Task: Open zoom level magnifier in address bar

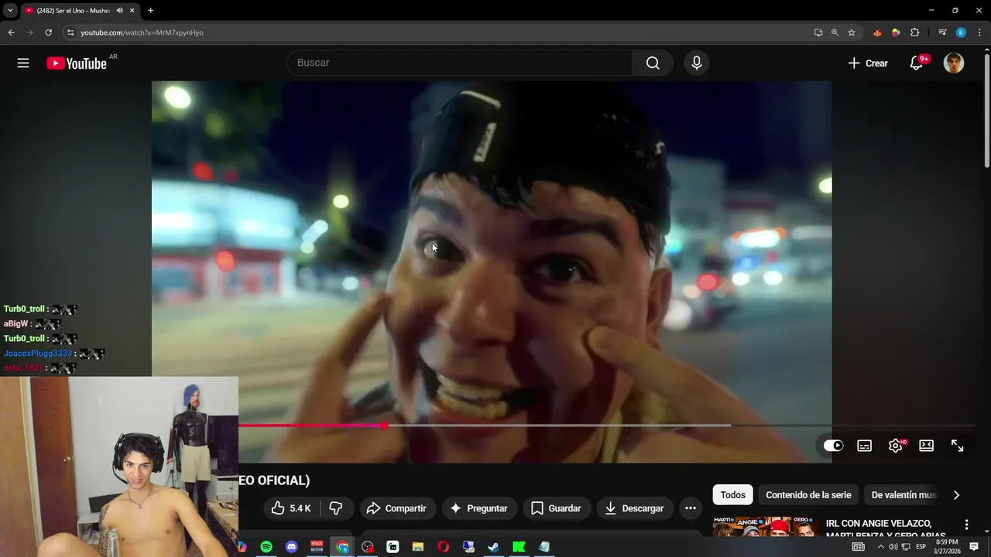Action: pos(835,32)
